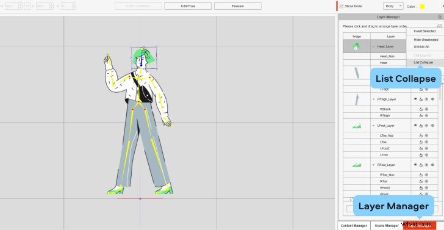Open the Body dropdown in the toolbar
The width and height of the screenshot is (444, 230).
[x=393, y=6]
